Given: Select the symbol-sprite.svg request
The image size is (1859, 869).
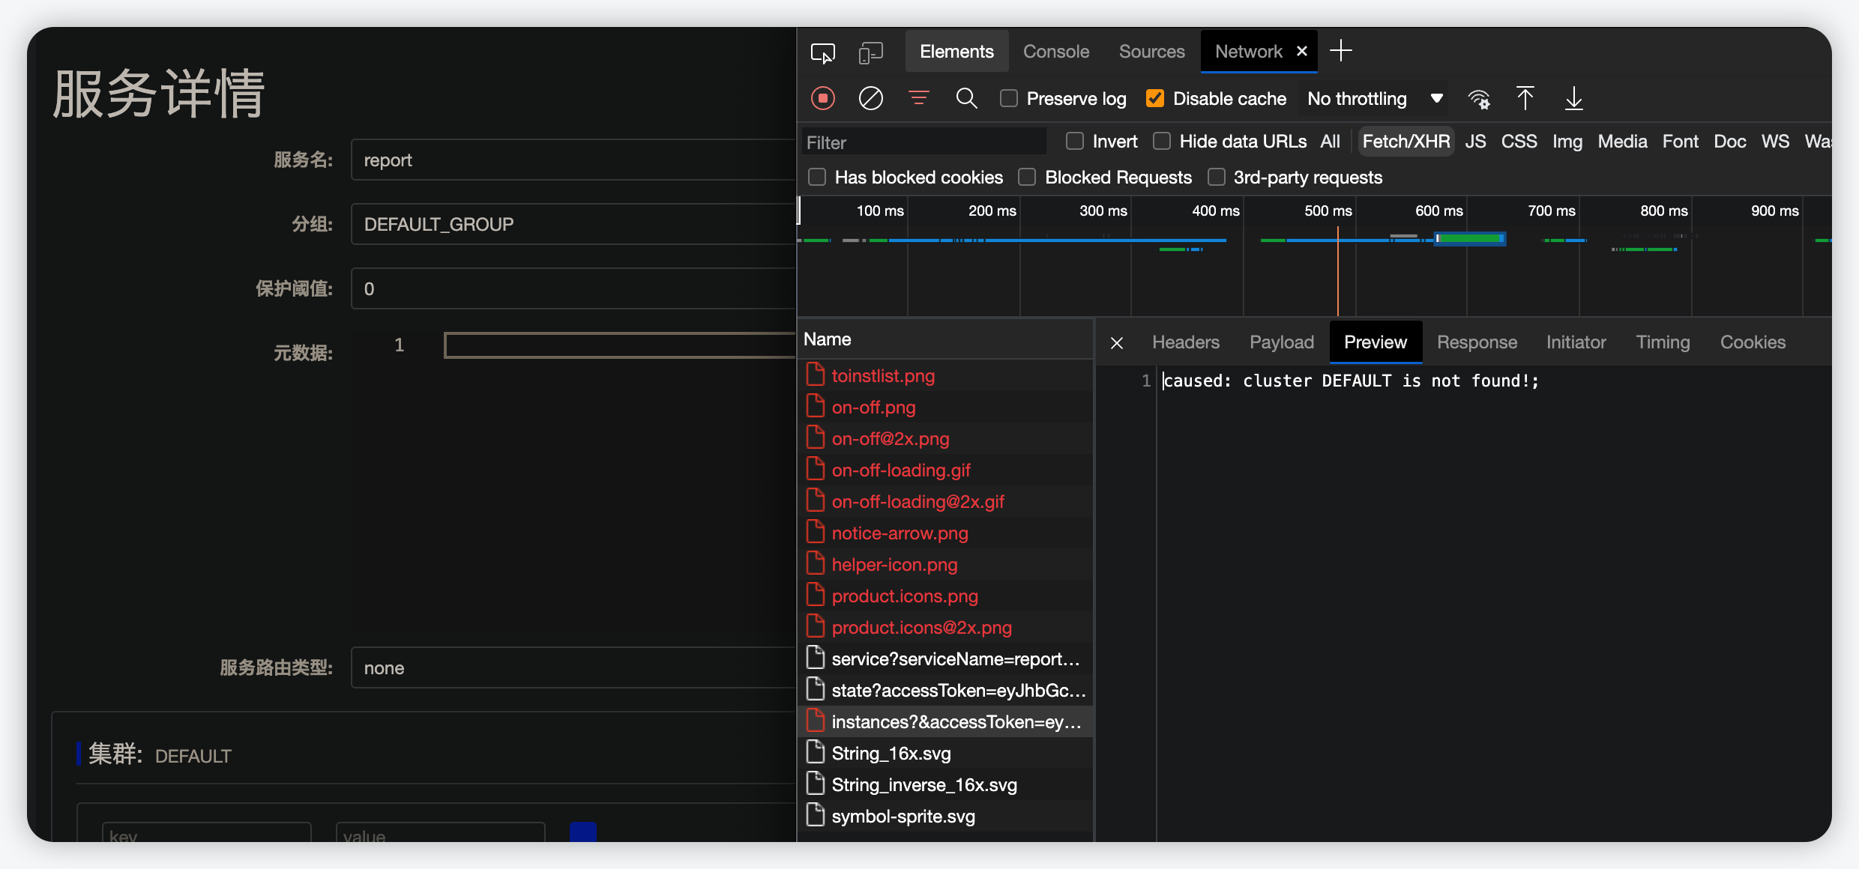Looking at the screenshot, I should point(944,816).
